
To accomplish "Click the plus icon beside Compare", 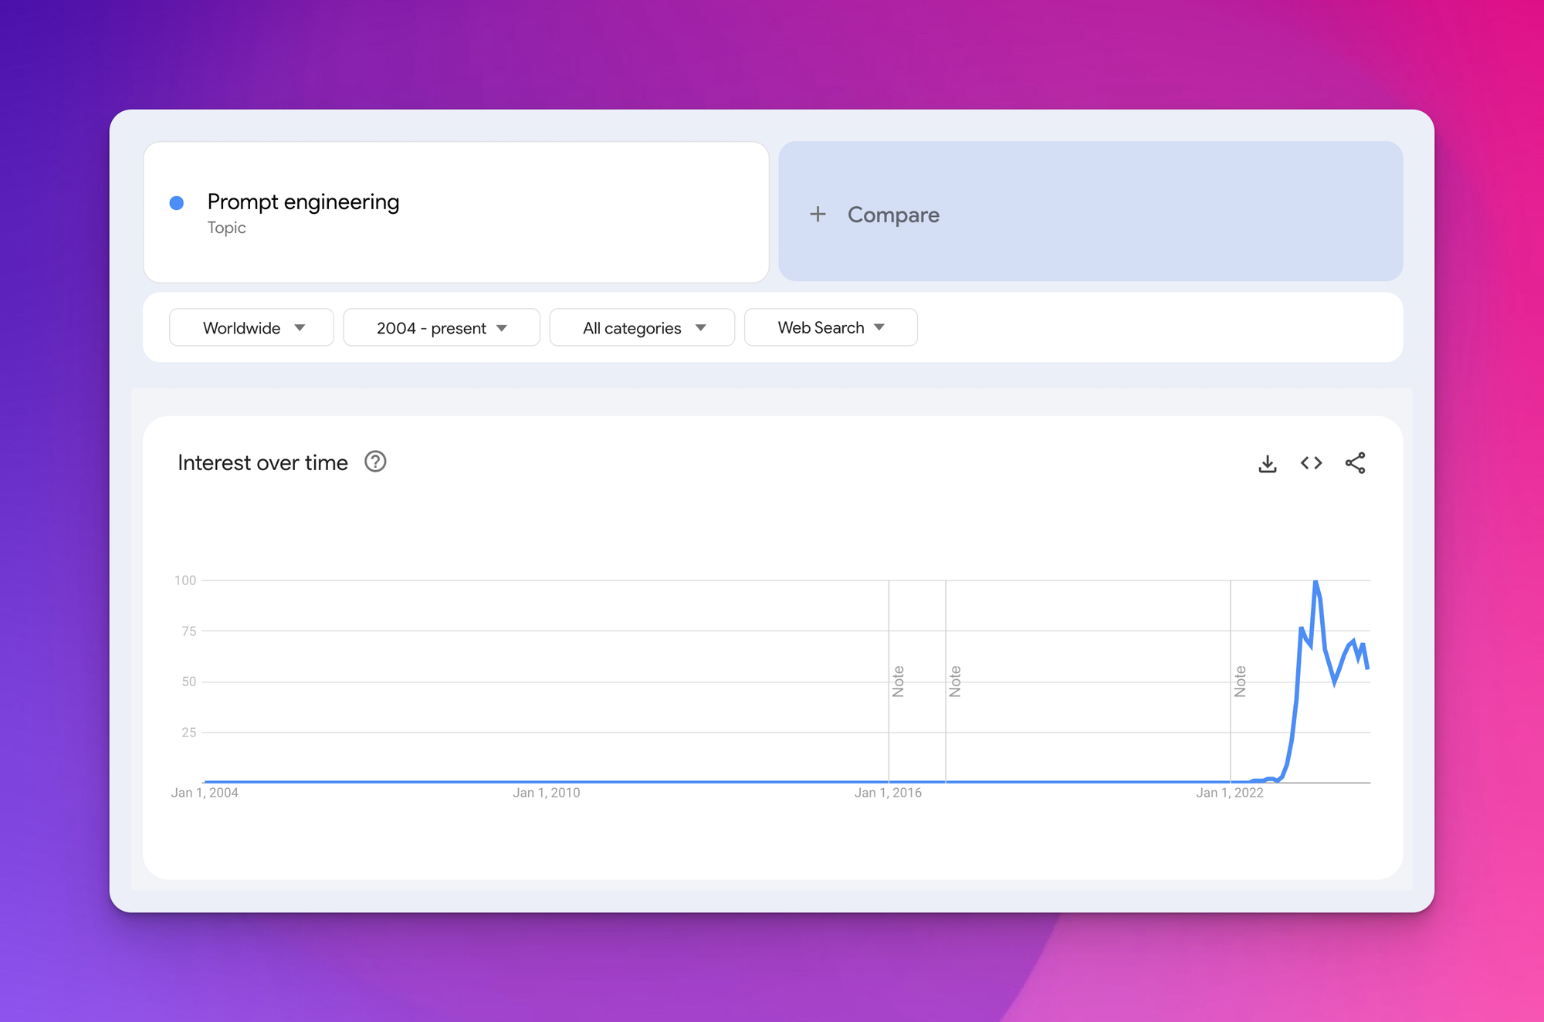I will point(818,214).
